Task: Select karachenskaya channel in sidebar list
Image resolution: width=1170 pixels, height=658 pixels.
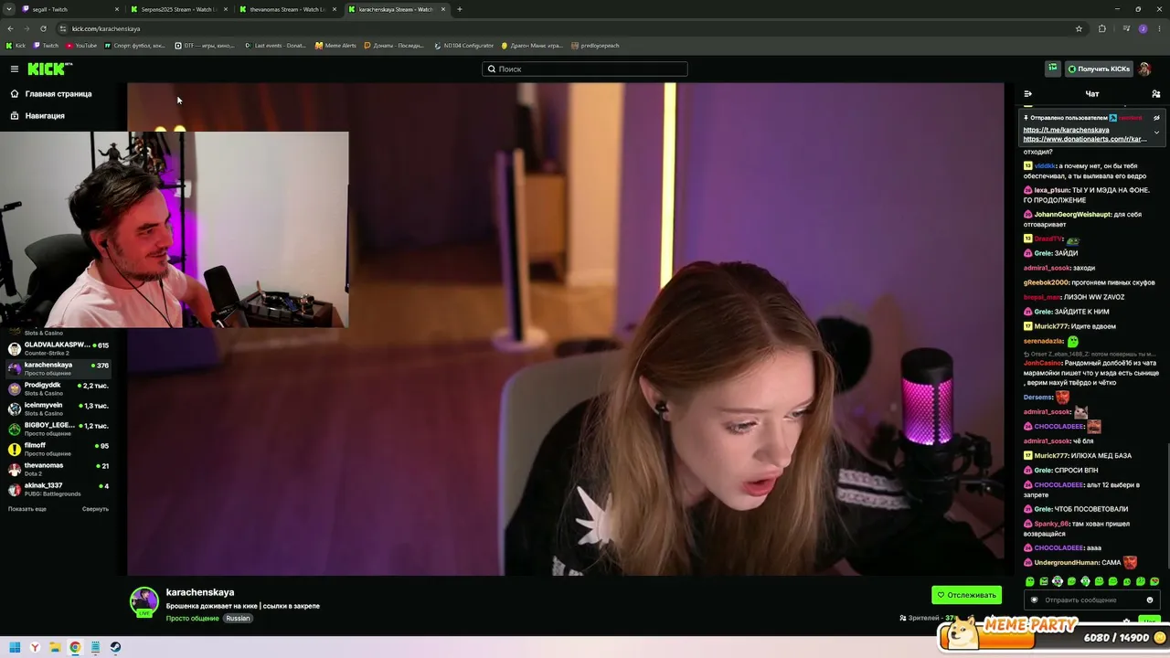Action: tap(58, 367)
